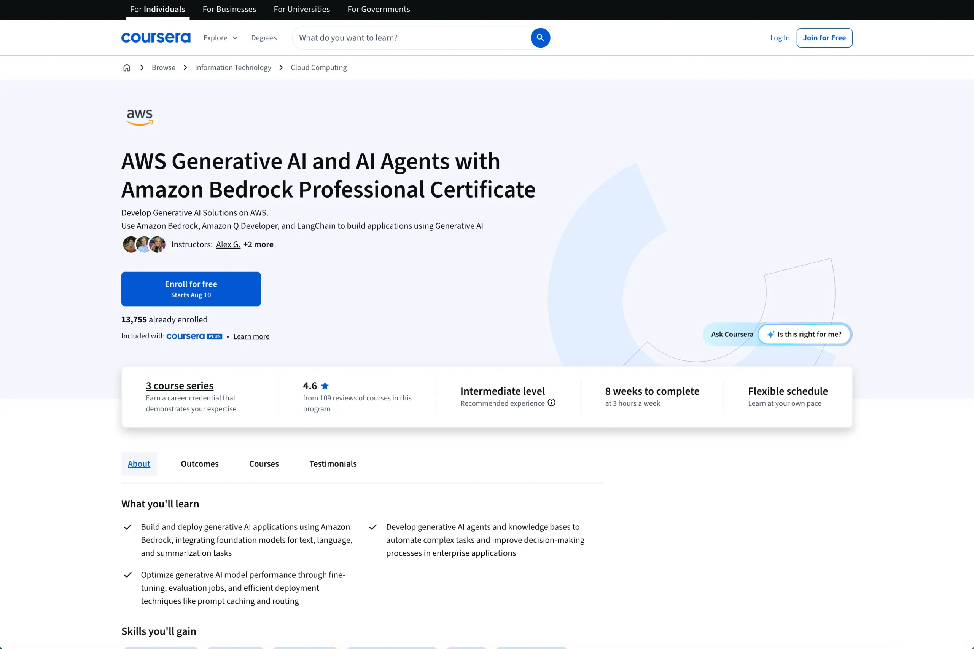Click the 'Is this right for me?' button

pyautogui.click(x=804, y=334)
